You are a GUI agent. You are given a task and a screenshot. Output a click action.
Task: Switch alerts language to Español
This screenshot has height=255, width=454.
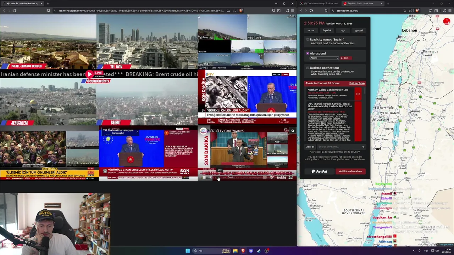click(327, 30)
